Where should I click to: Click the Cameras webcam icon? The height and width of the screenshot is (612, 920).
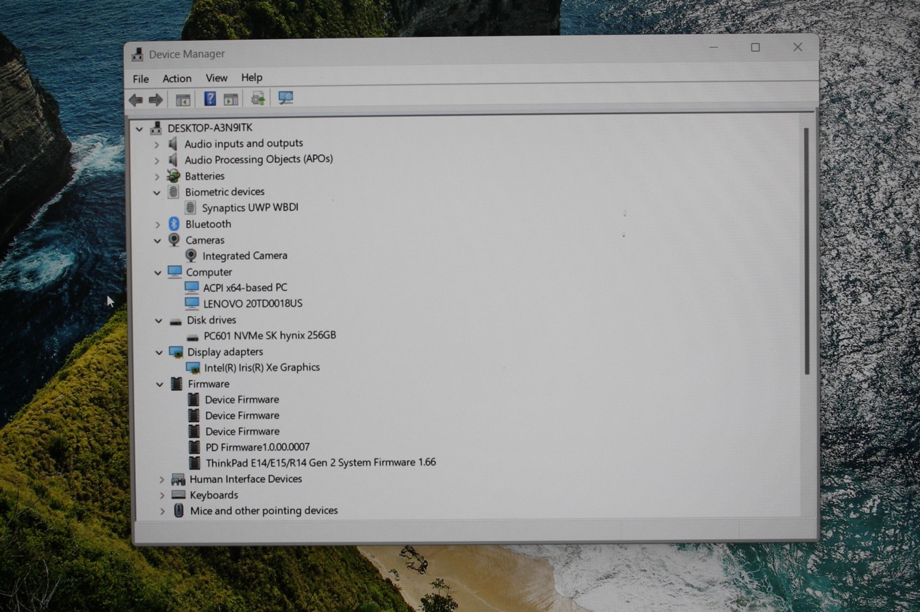[174, 240]
